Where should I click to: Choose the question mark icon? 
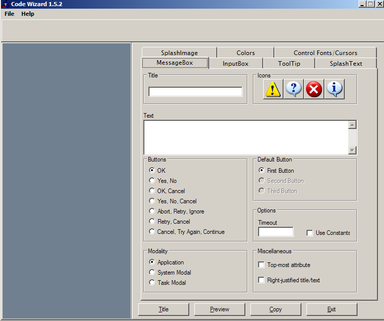(x=294, y=89)
